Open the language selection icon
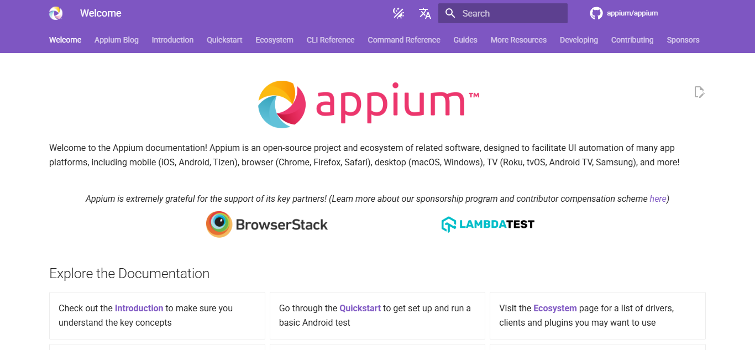755x350 pixels. coord(424,13)
